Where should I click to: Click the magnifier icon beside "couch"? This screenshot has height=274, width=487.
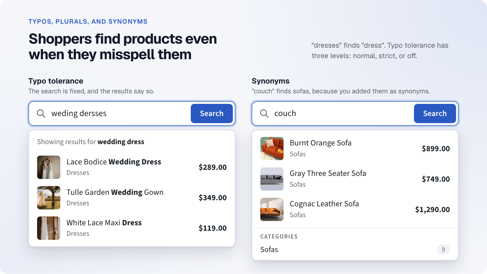(x=264, y=113)
